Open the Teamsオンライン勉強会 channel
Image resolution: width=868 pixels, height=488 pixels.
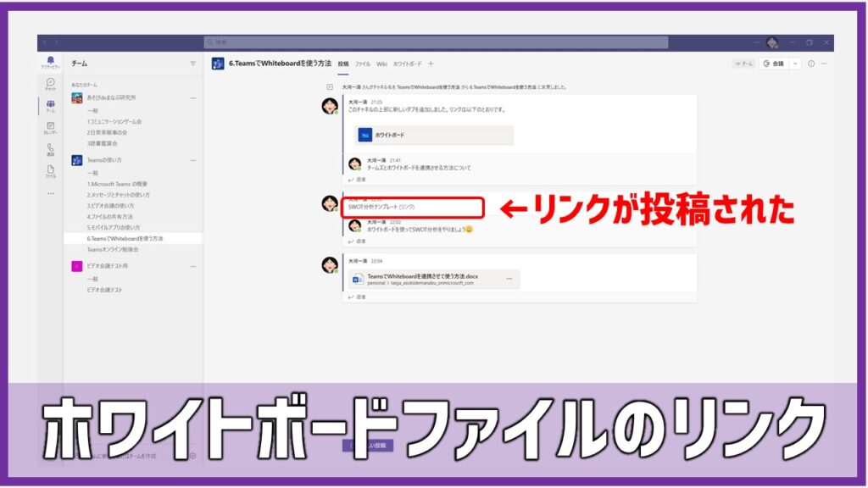[113, 250]
